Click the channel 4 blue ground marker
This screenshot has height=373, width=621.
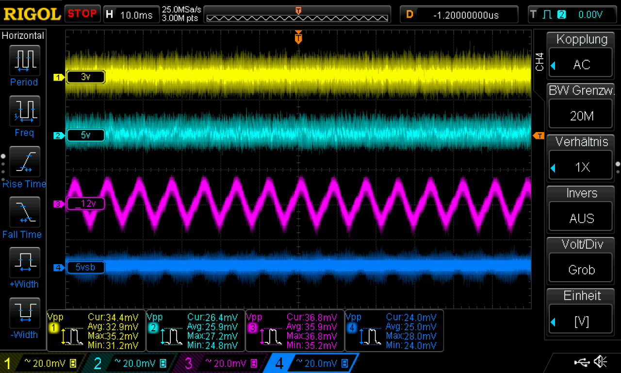(x=59, y=268)
